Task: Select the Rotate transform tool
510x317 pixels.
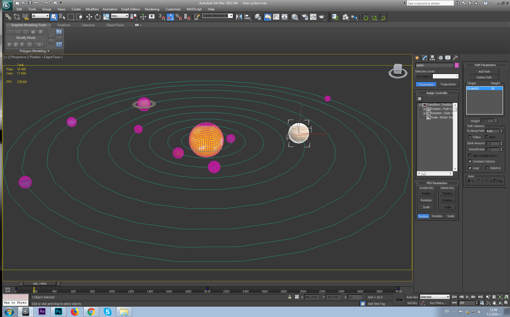Action: coord(97,17)
